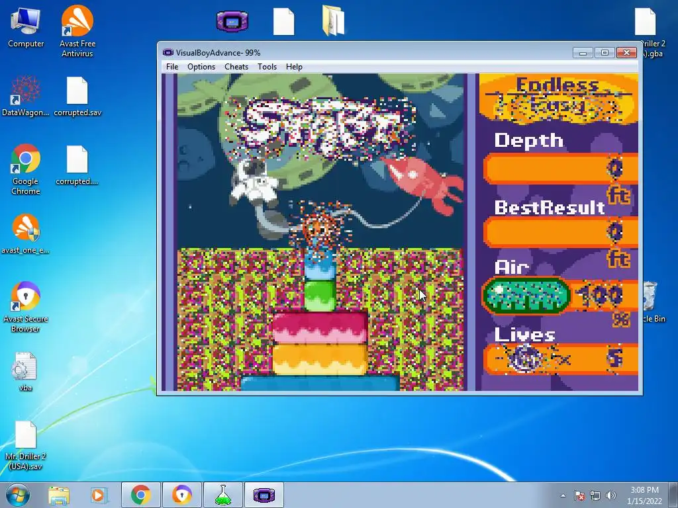Select the DataWagon desktop shortcut
The image size is (678, 508).
[26, 96]
